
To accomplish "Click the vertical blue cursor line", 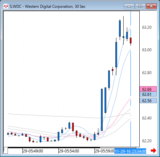I will pos(130,79).
